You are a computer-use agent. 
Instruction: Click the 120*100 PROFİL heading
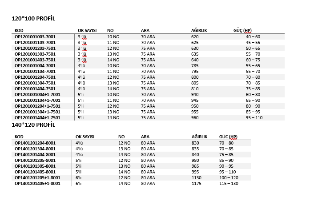pyautogui.click(x=33, y=19)
